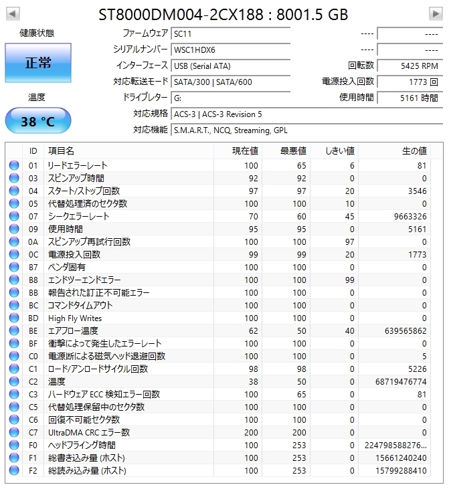Click status icon for 代替処理保留中のセクタ数 row

point(14,407)
